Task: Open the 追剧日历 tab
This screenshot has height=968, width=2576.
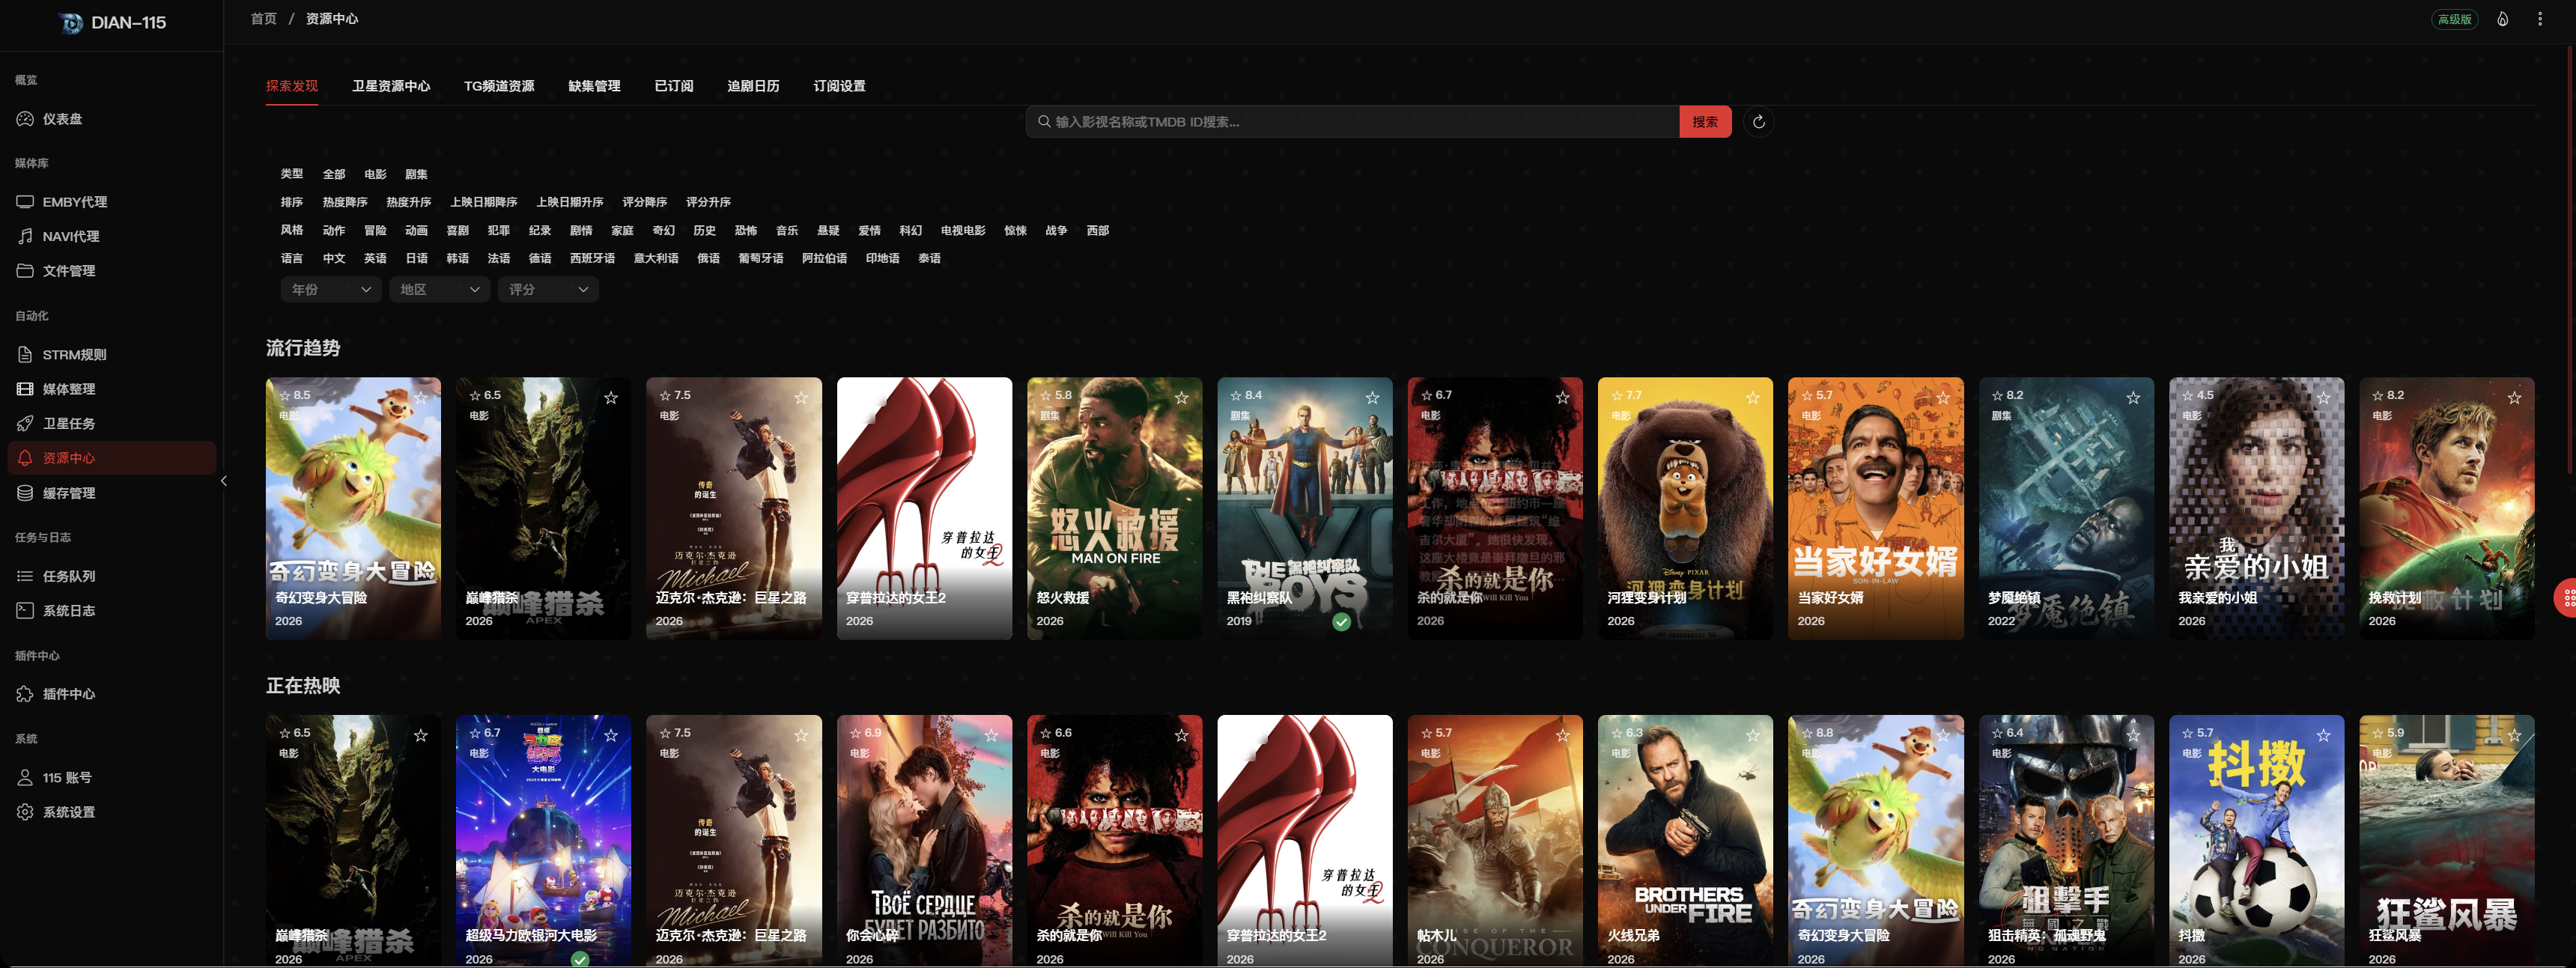Action: [x=753, y=86]
